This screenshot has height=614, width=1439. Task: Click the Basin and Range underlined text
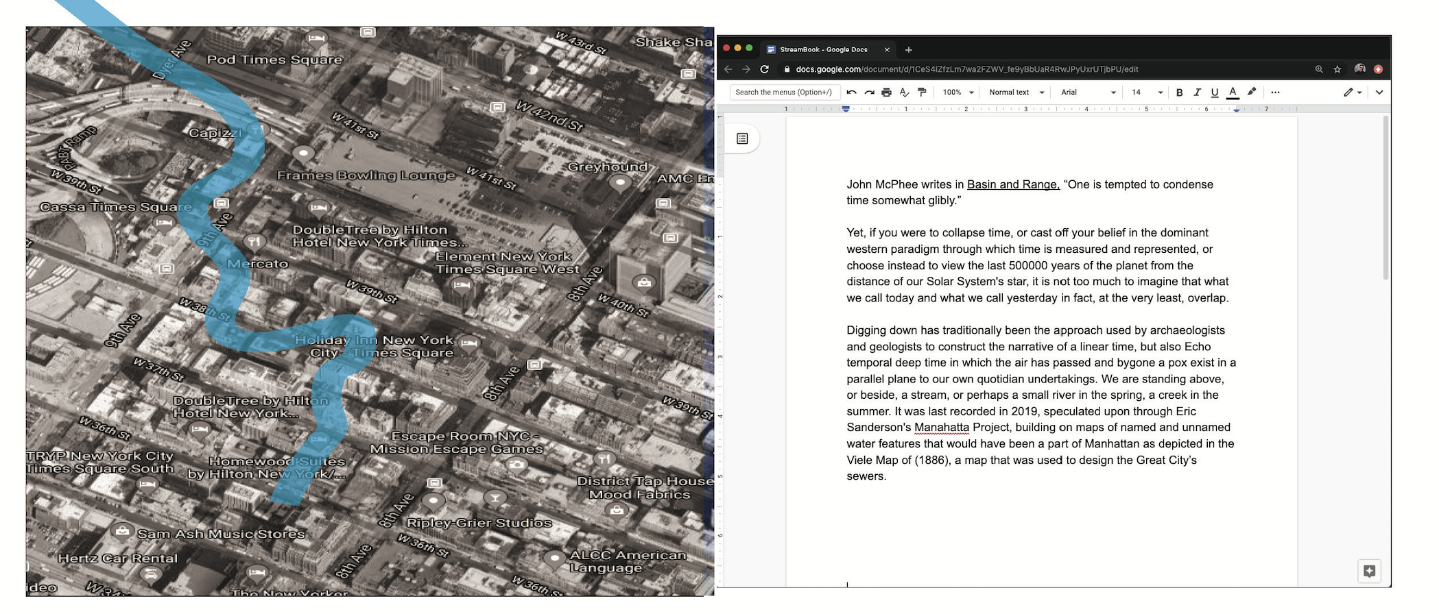1012,184
